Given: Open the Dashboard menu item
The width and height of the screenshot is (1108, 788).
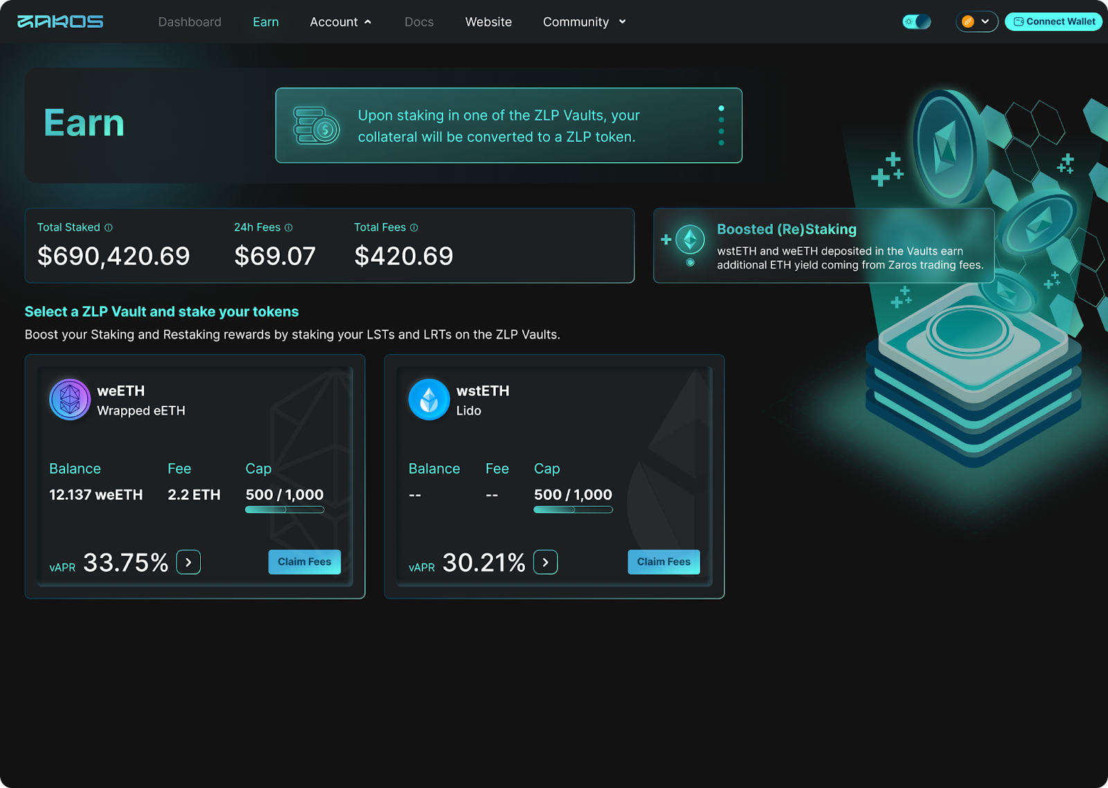Looking at the screenshot, I should coord(190,22).
